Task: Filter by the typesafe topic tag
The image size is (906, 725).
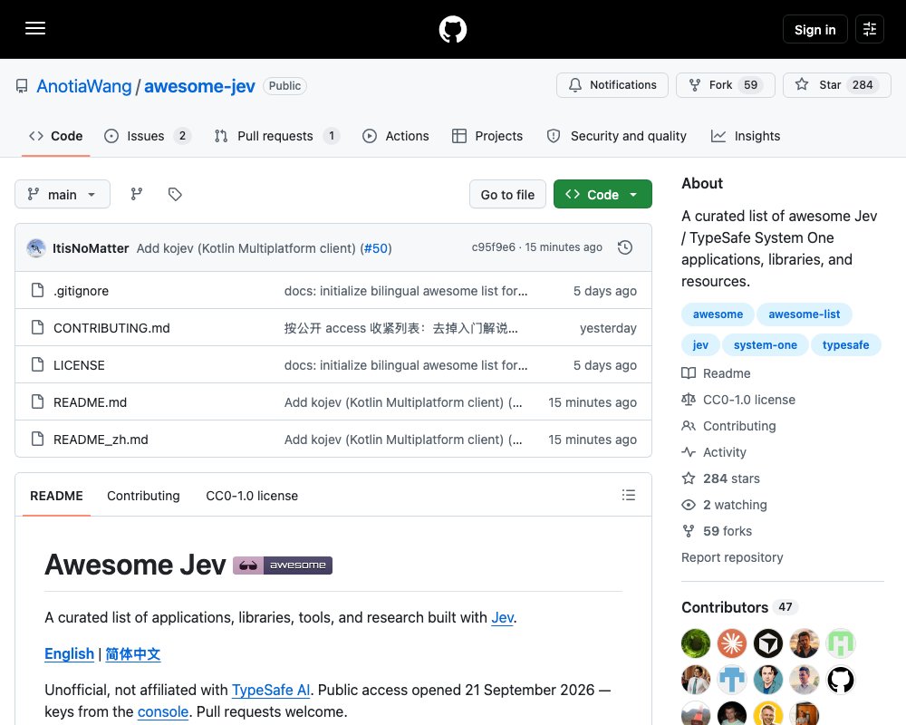Action: pyautogui.click(x=845, y=344)
